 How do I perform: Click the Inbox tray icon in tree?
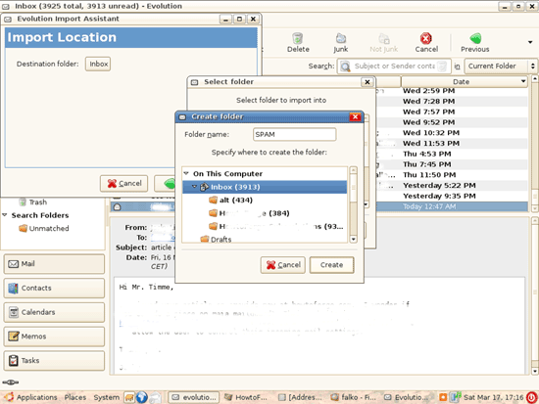click(204, 187)
